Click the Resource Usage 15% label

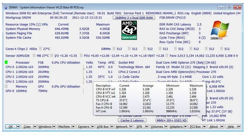[26, 25]
